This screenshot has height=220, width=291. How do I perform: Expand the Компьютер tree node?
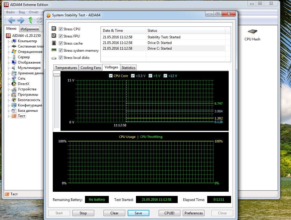tap(9, 41)
